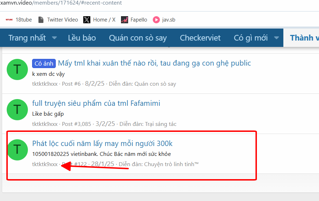Click the 'Có ảnh' thread prefix label
Image resolution: width=319 pixels, height=201 pixels.
point(44,63)
